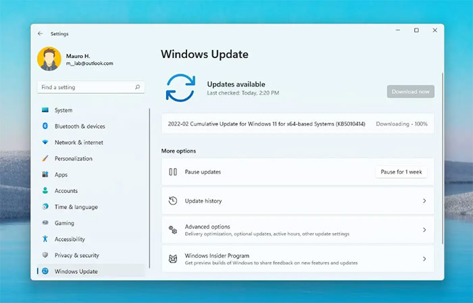Expand Windows Insider Program chevron arrow
Image resolution: width=473 pixels, height=303 pixels.
pyautogui.click(x=424, y=258)
